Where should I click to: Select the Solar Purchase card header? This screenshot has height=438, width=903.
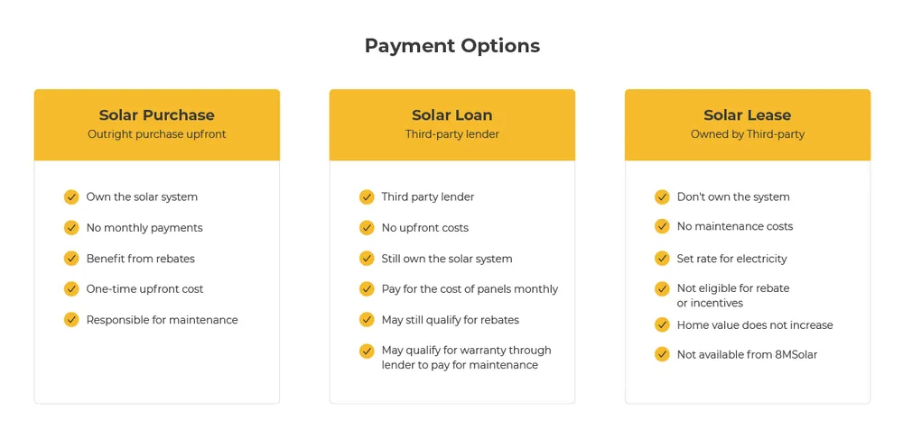(x=156, y=124)
